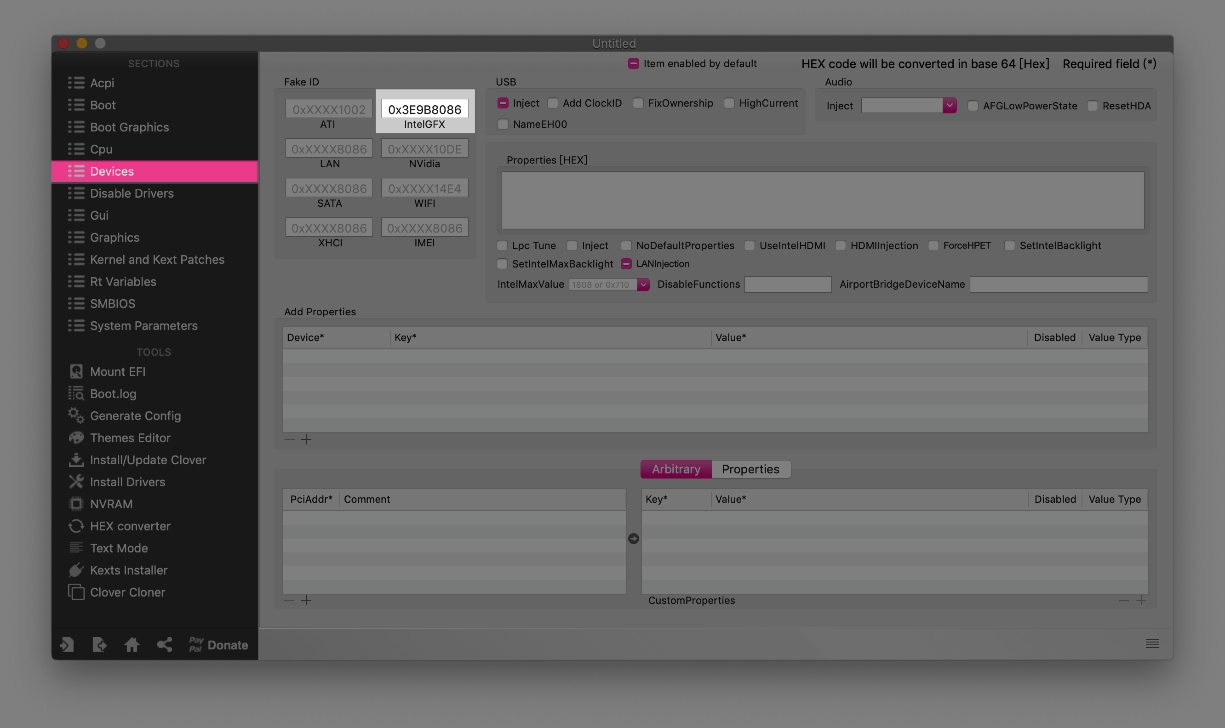
Task: Add a row to Add Properties table
Action: click(x=306, y=439)
